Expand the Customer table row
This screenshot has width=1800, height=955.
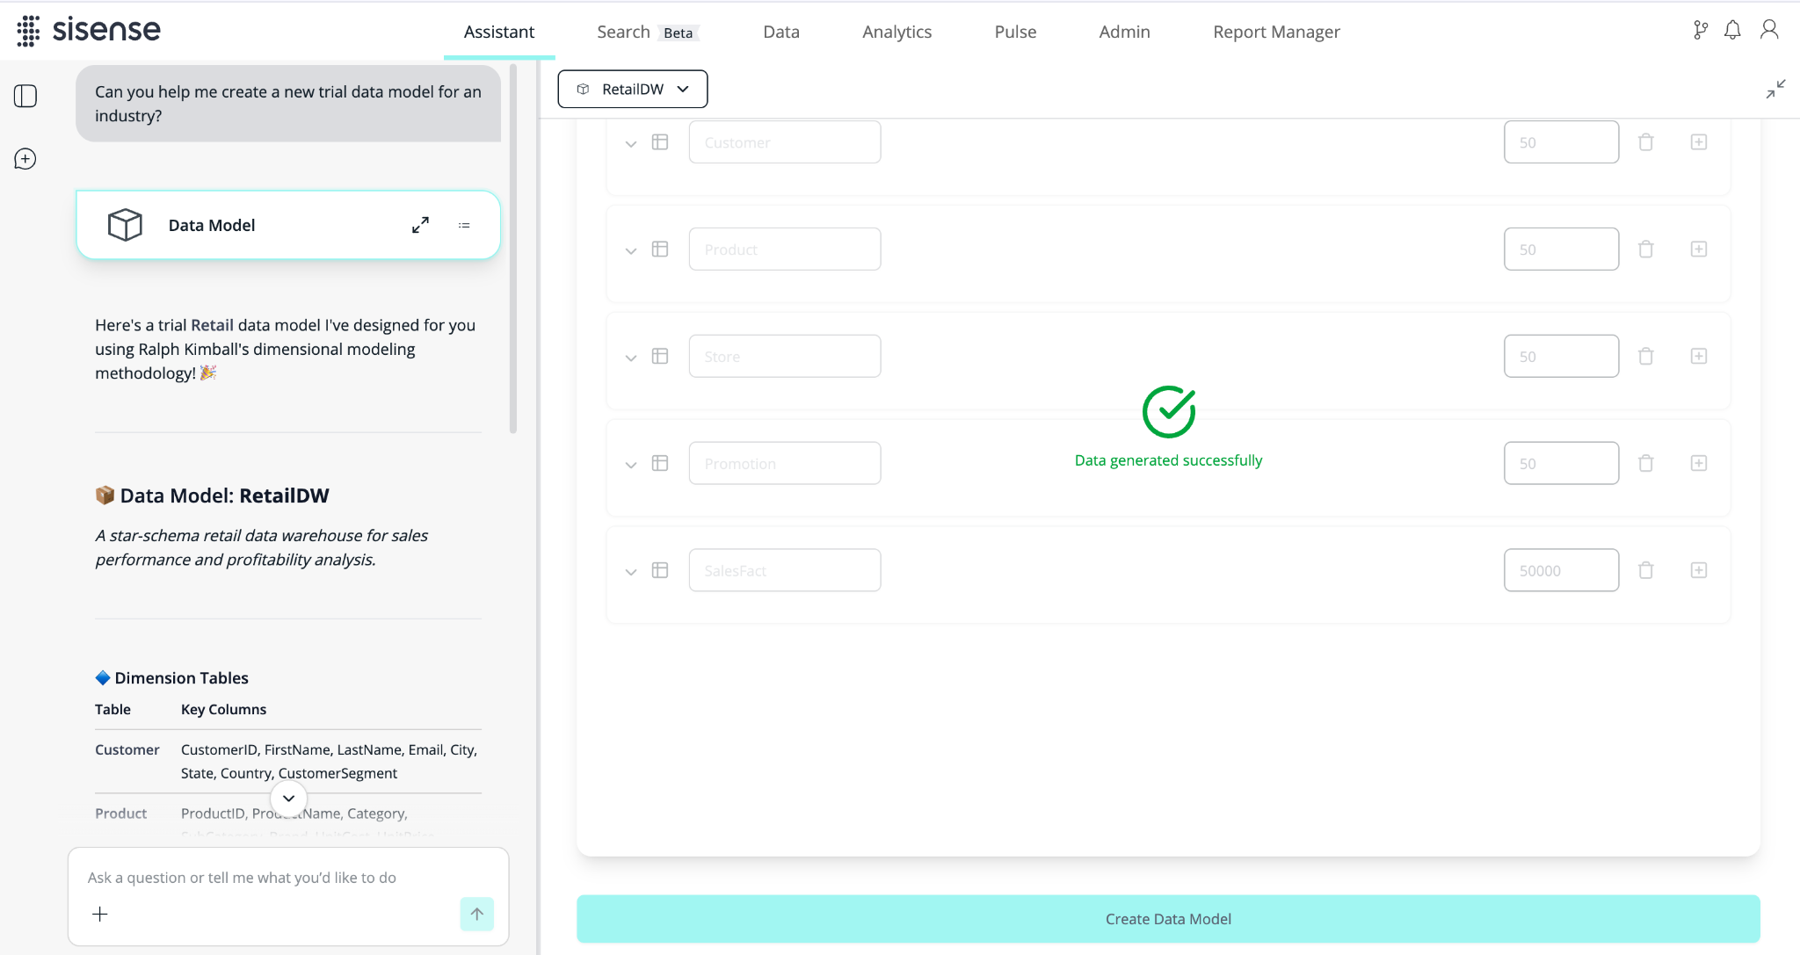click(x=631, y=143)
